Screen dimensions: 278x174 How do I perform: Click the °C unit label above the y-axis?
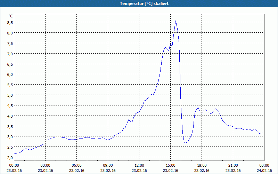11,16
